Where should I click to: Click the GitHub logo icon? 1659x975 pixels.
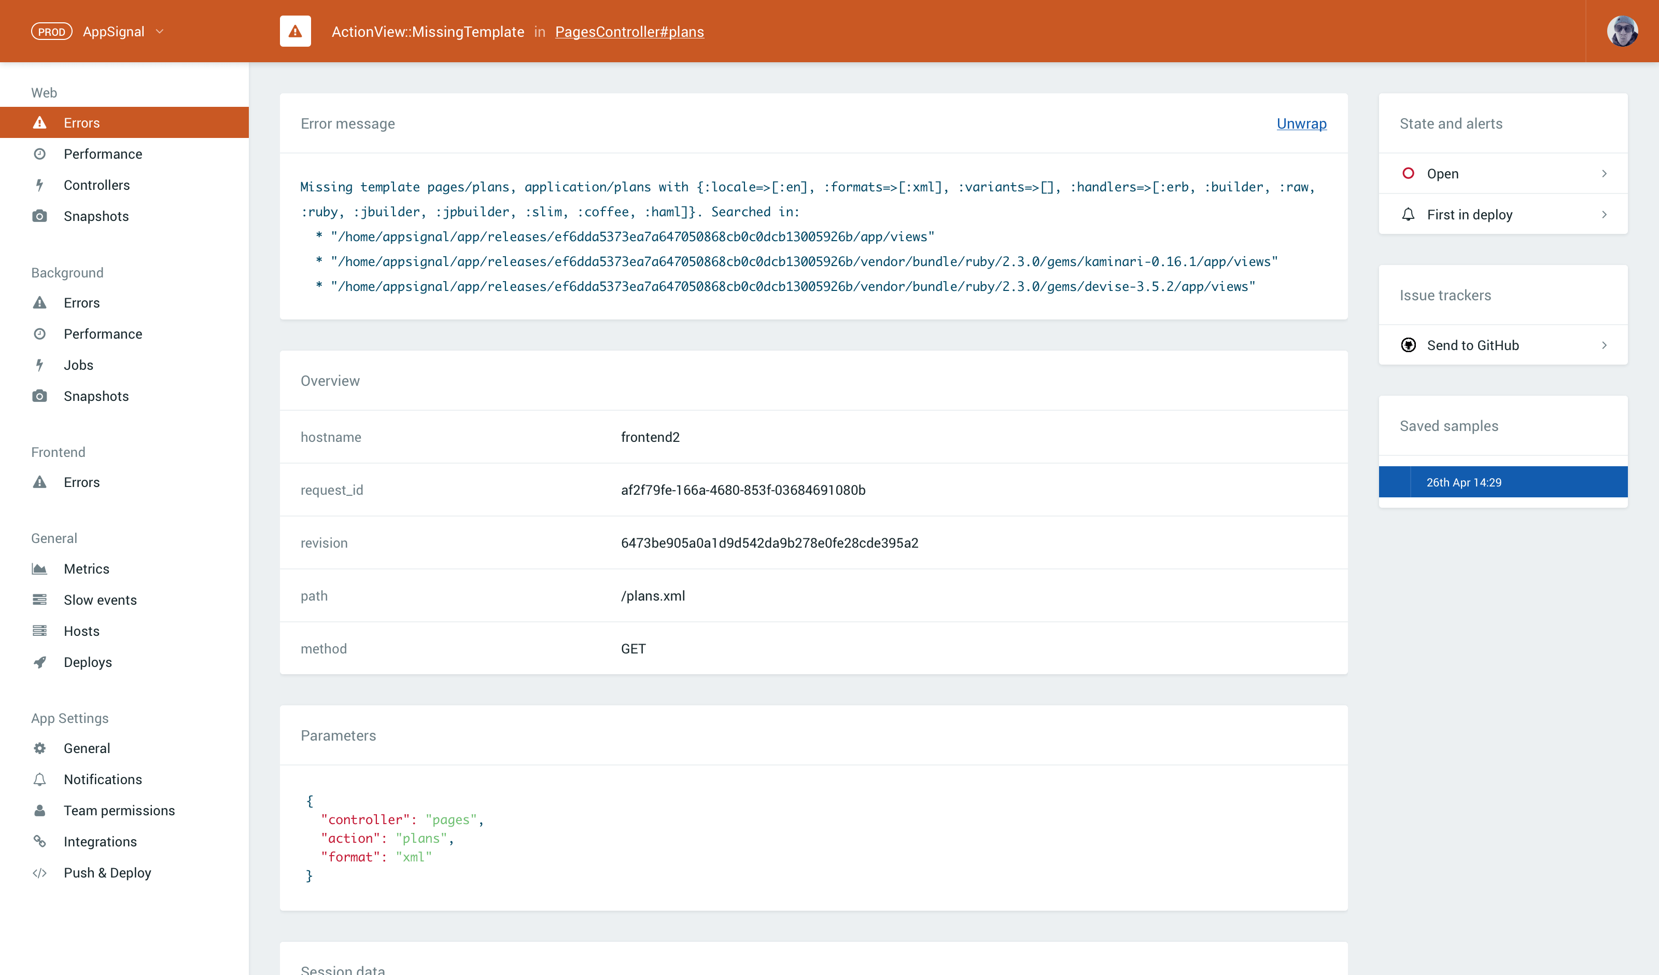point(1408,345)
